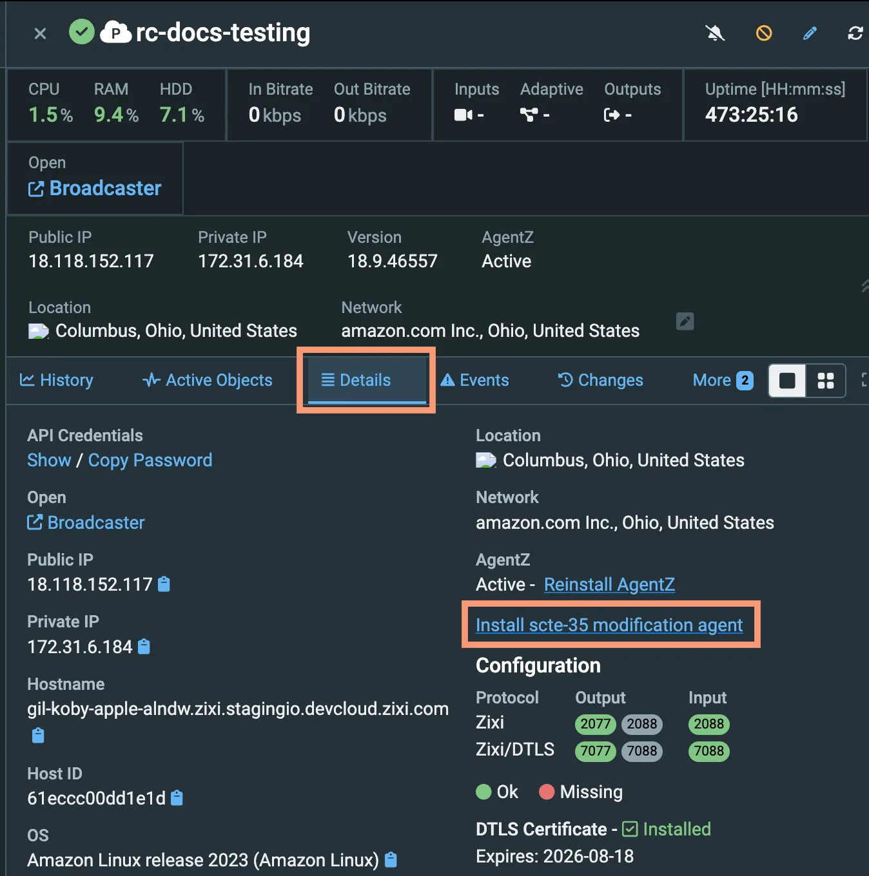Select the Details tab
The width and height of the screenshot is (869, 876).
(x=367, y=380)
